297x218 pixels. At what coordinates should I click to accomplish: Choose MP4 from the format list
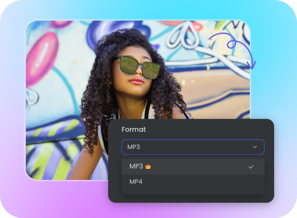[x=193, y=182]
